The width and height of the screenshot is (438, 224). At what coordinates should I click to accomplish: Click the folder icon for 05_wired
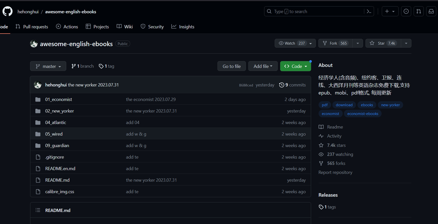click(38, 134)
